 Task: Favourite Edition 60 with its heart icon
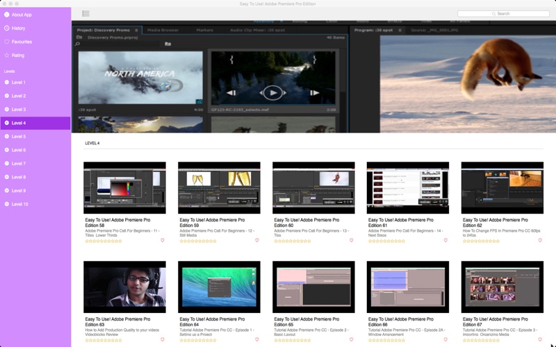352,240
